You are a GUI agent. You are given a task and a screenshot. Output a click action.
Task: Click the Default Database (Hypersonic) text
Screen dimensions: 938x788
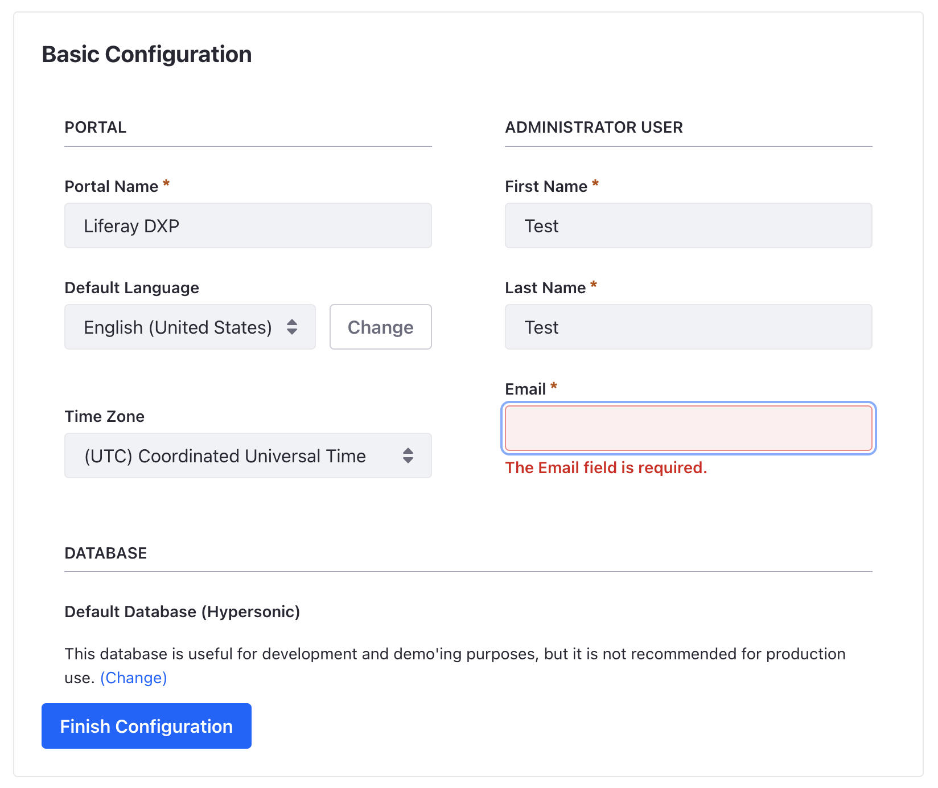[182, 611]
